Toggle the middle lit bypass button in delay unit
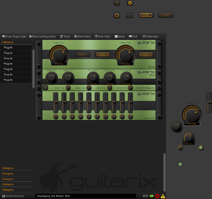 (102, 54)
